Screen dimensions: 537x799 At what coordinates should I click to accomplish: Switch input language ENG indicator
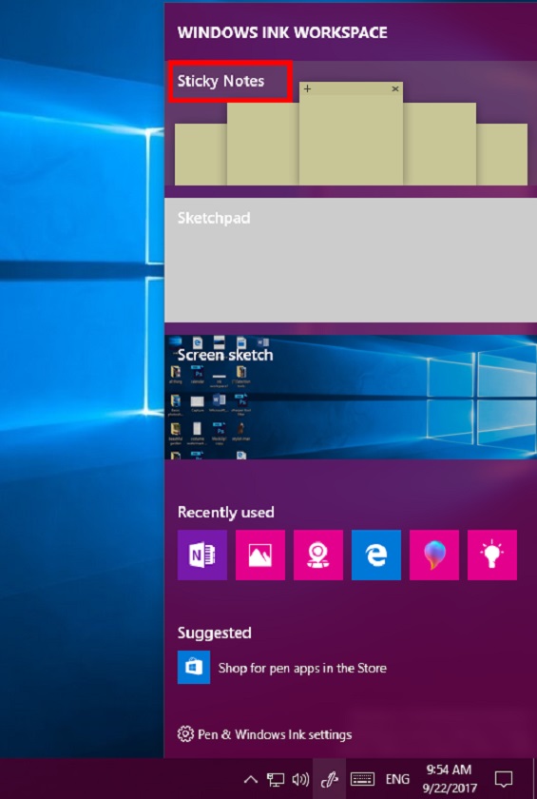tap(397, 779)
